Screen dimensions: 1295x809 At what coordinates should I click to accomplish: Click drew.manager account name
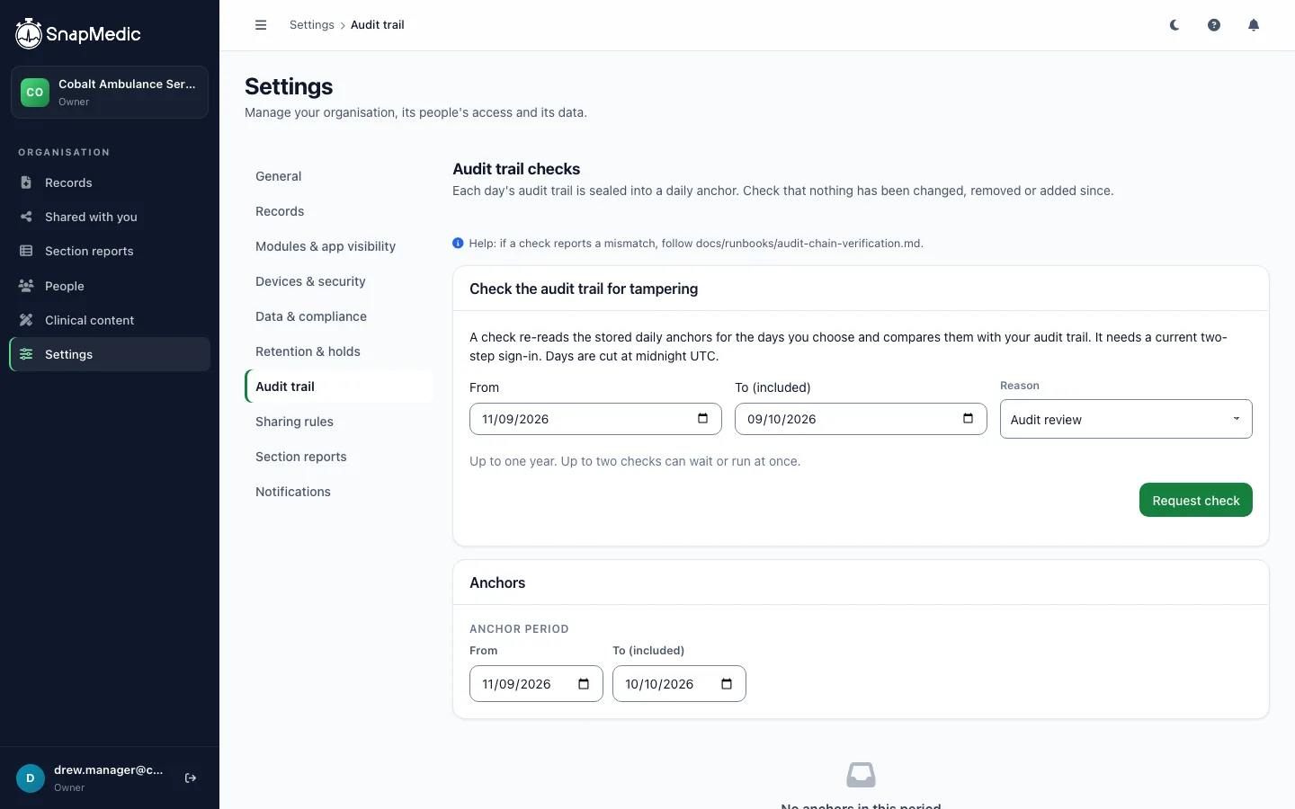pyautogui.click(x=109, y=770)
